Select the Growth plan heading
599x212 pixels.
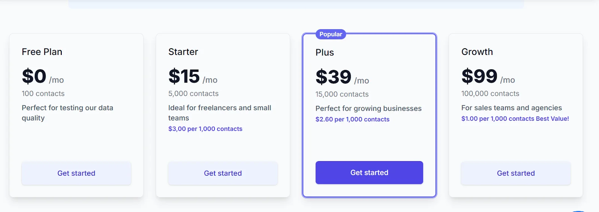[477, 52]
